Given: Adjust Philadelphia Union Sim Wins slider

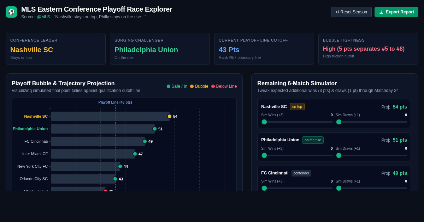Looking at the screenshot, I should (297, 155).
